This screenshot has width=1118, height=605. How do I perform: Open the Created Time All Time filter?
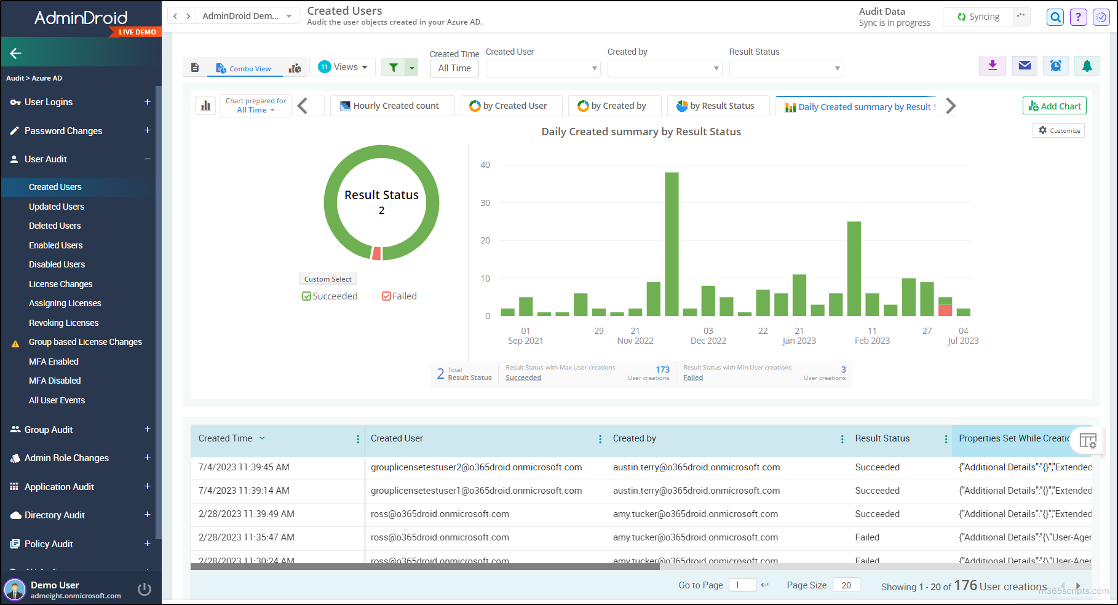tap(454, 68)
